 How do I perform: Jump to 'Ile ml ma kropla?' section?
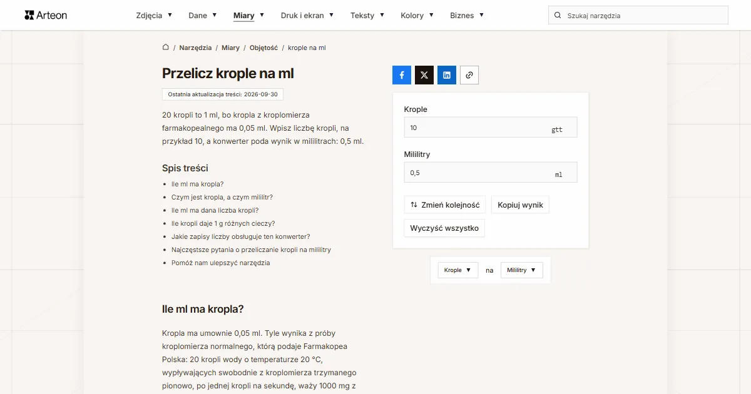point(197,184)
